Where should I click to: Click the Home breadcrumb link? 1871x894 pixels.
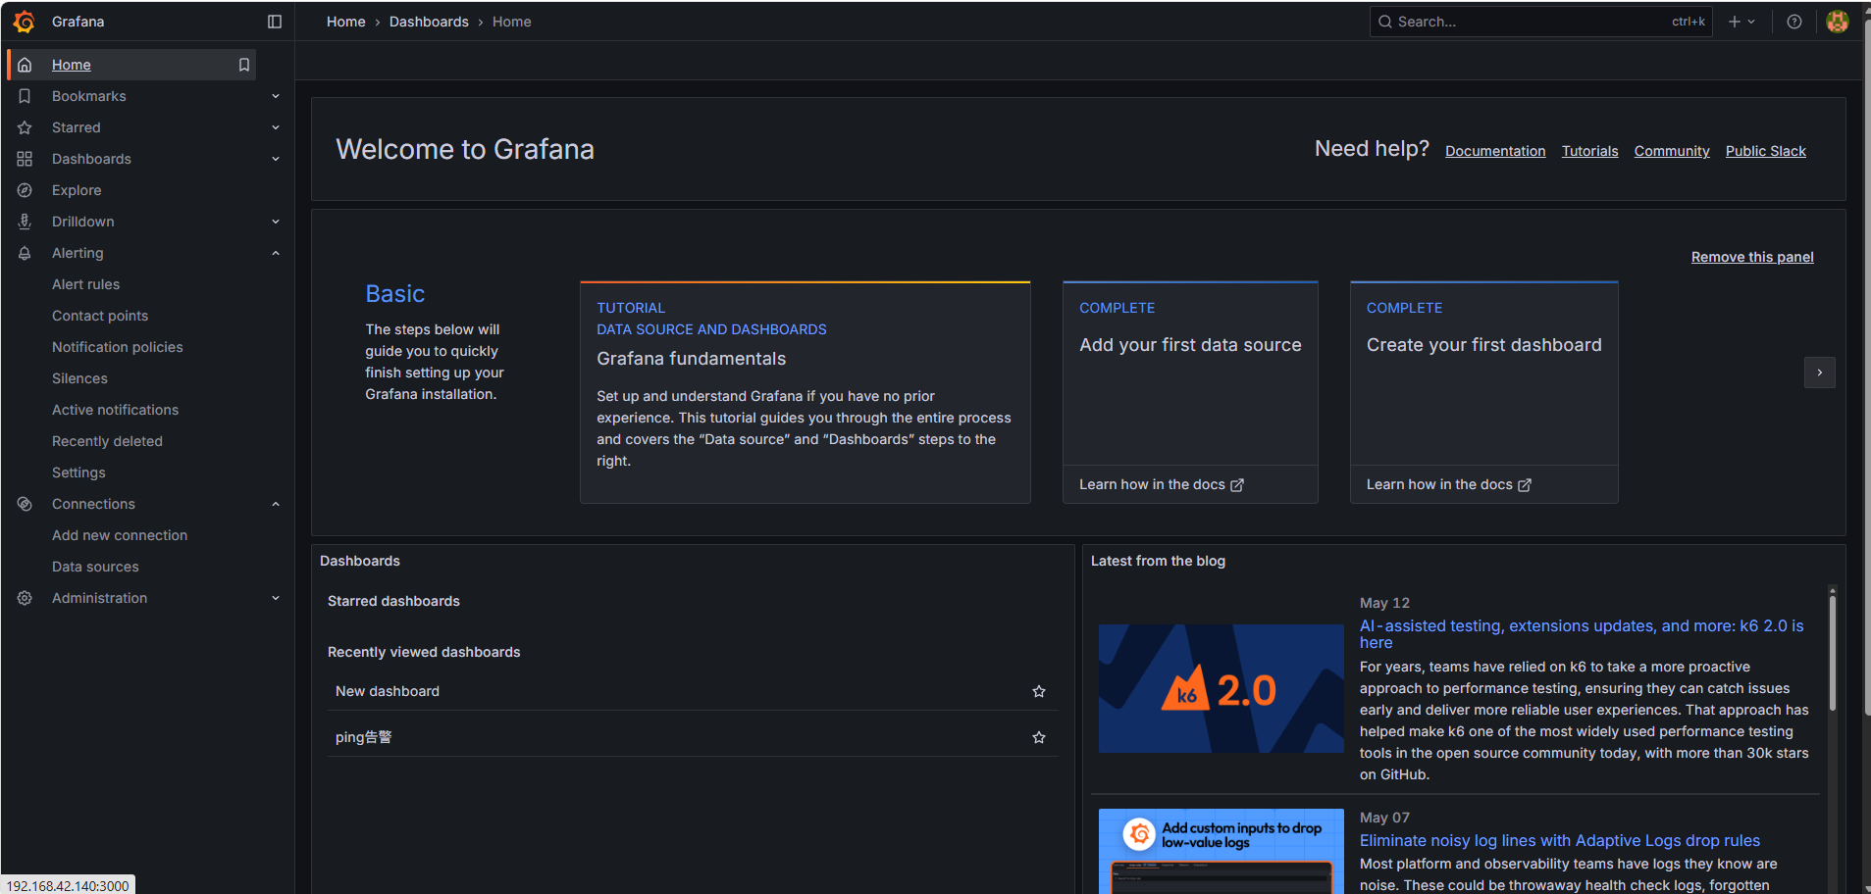click(x=345, y=22)
